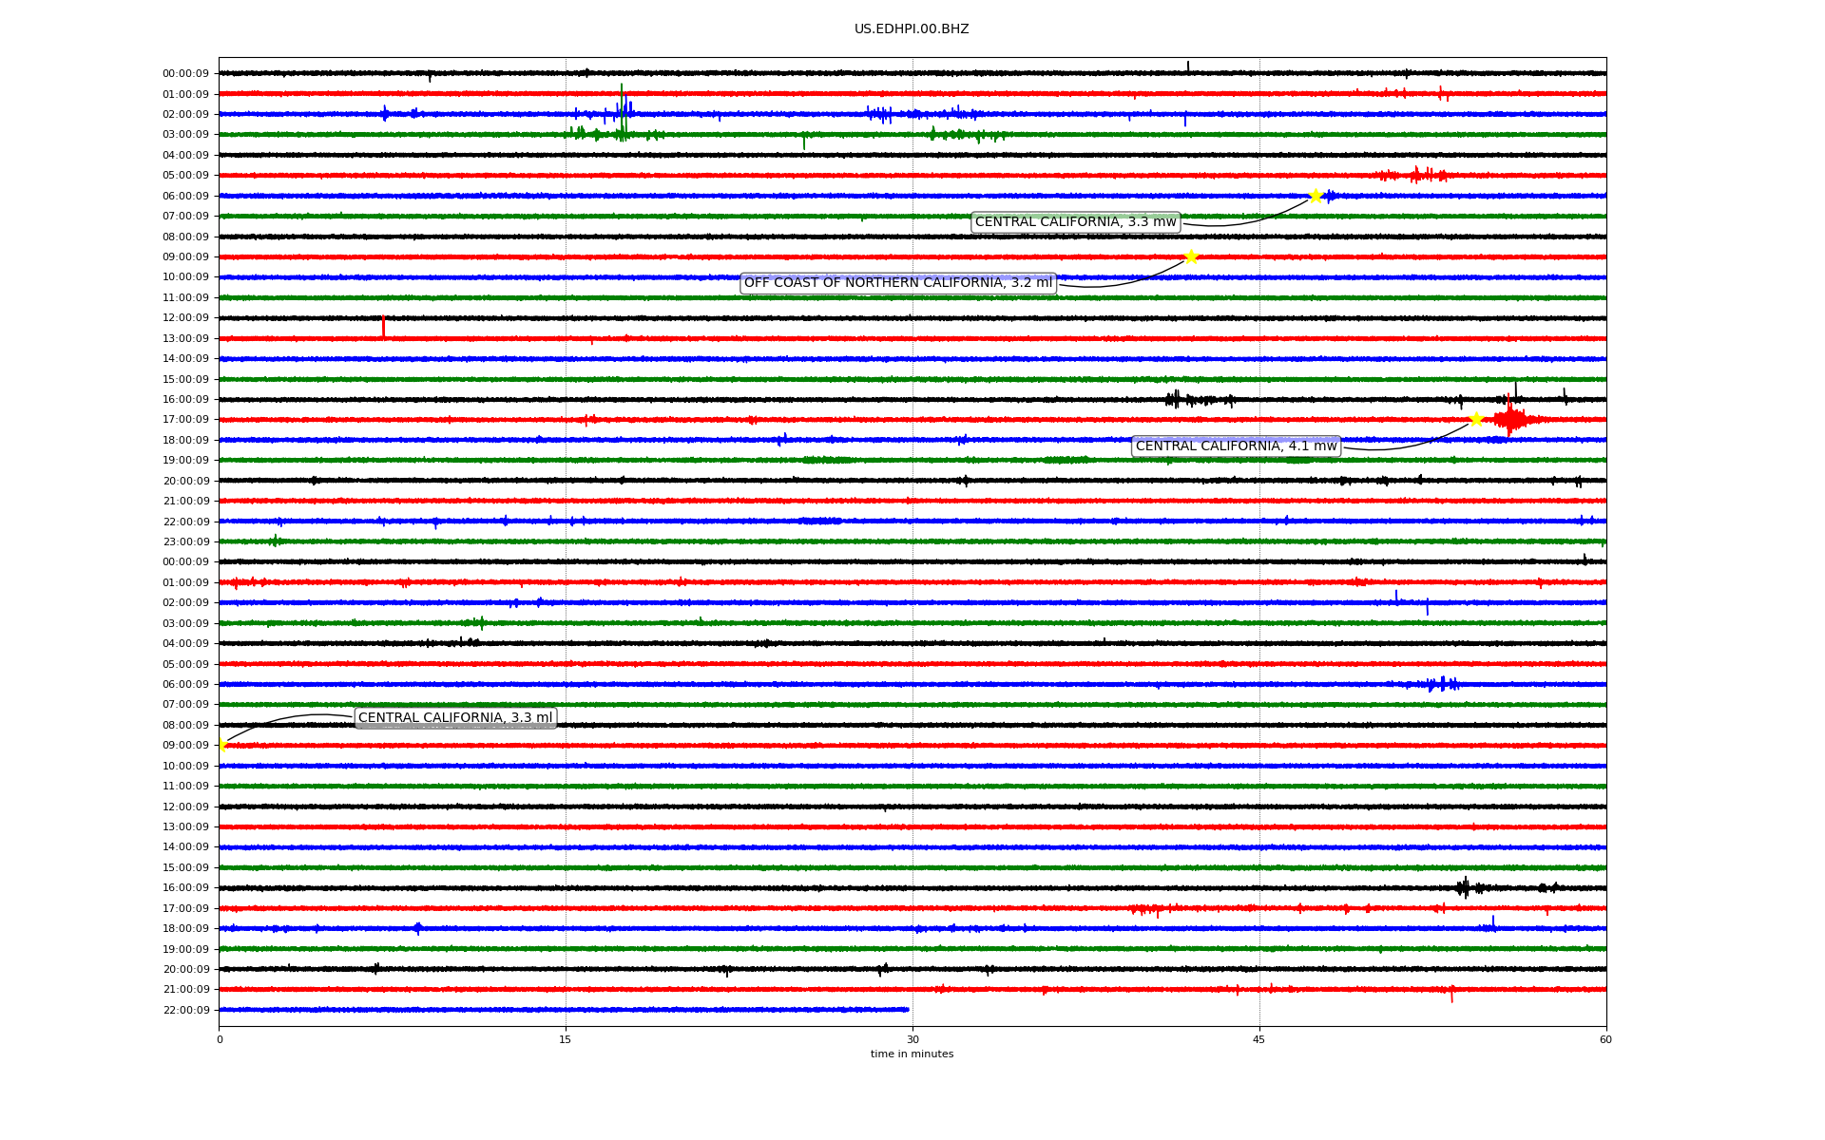This screenshot has height=1140, width=1825.
Task: Click the 60 tick at the axis end
Action: coord(1605,1039)
